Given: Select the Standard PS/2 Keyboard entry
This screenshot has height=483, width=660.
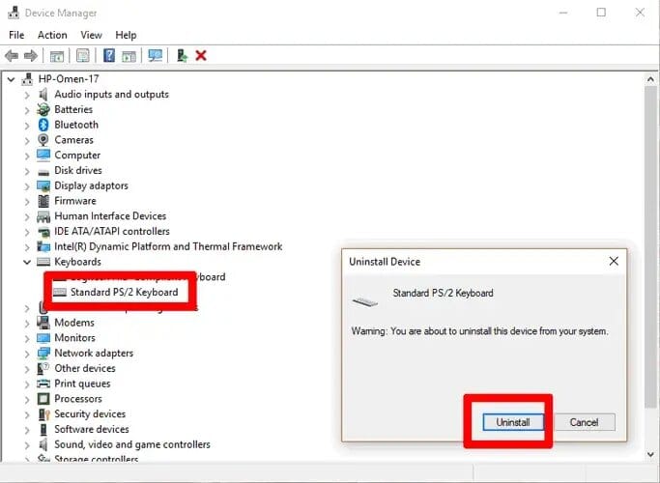Looking at the screenshot, I should pos(124,292).
